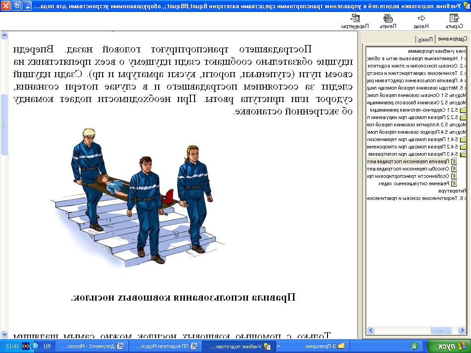Click the RU language indicator

(47, 347)
